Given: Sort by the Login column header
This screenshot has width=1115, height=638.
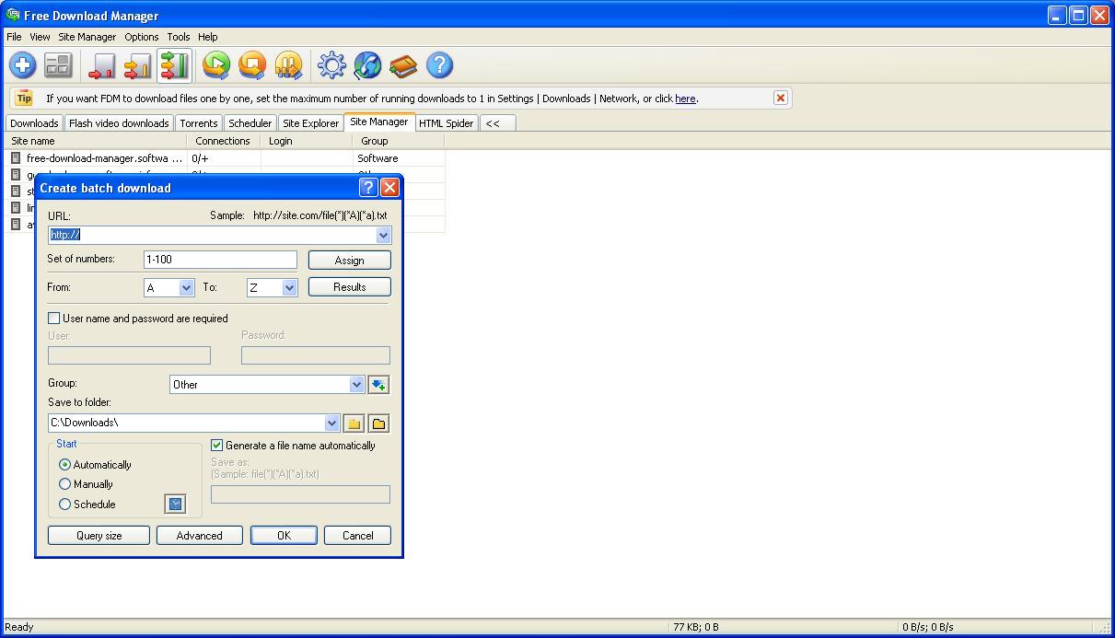Looking at the screenshot, I should tap(307, 141).
